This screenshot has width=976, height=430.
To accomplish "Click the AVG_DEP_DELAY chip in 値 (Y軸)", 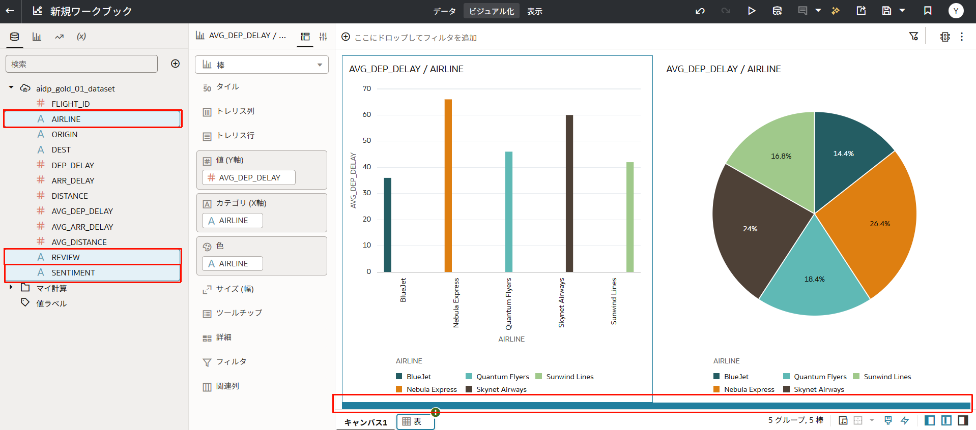I will coord(249,177).
